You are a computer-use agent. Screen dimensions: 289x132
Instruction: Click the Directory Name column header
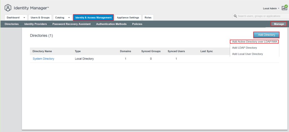pos(42,51)
